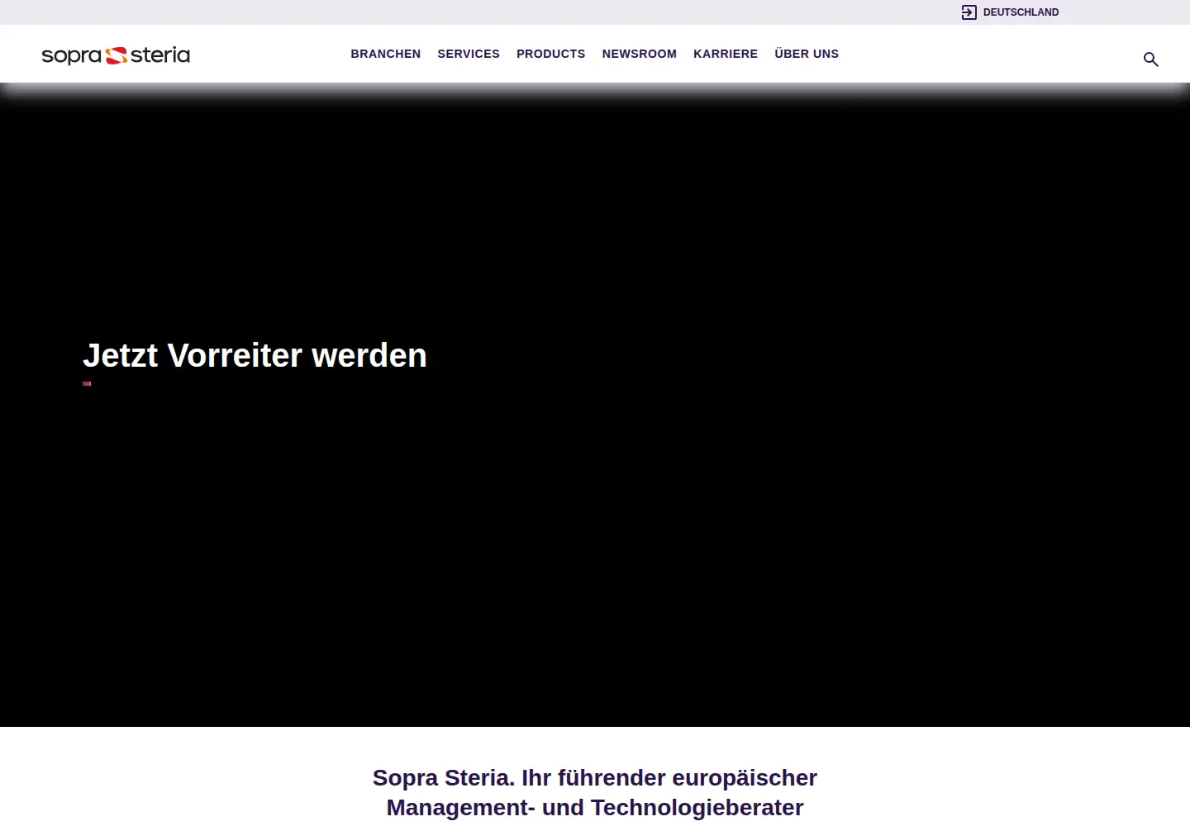Viewport: 1190px width, 826px height.
Task: Open the PRODUCTS menu
Action: (551, 54)
